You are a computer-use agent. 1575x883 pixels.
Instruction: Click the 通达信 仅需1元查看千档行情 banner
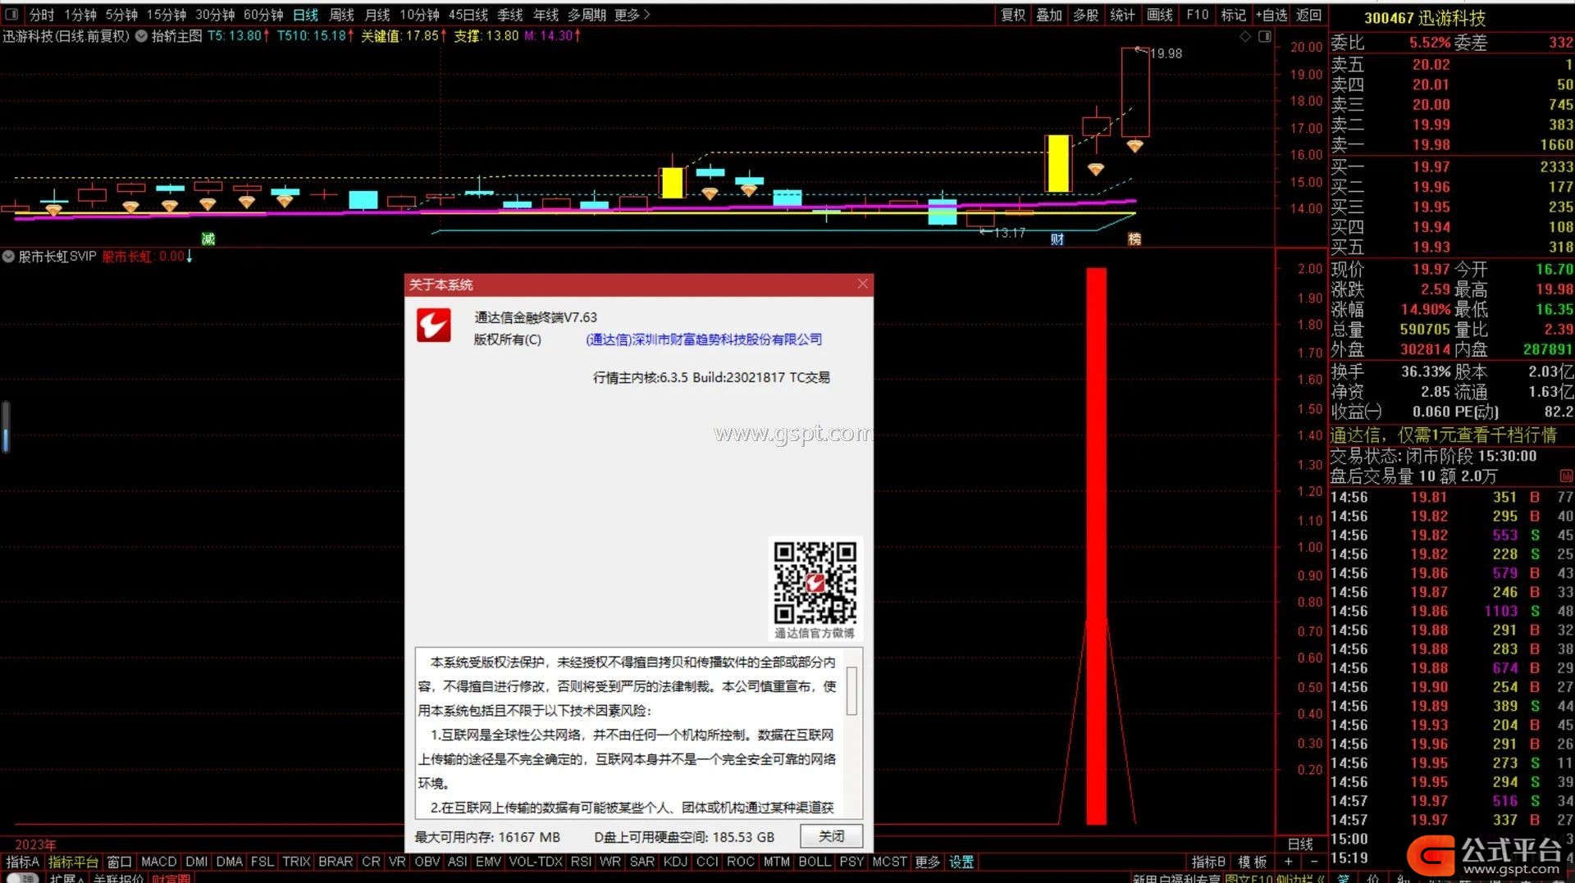(1443, 435)
